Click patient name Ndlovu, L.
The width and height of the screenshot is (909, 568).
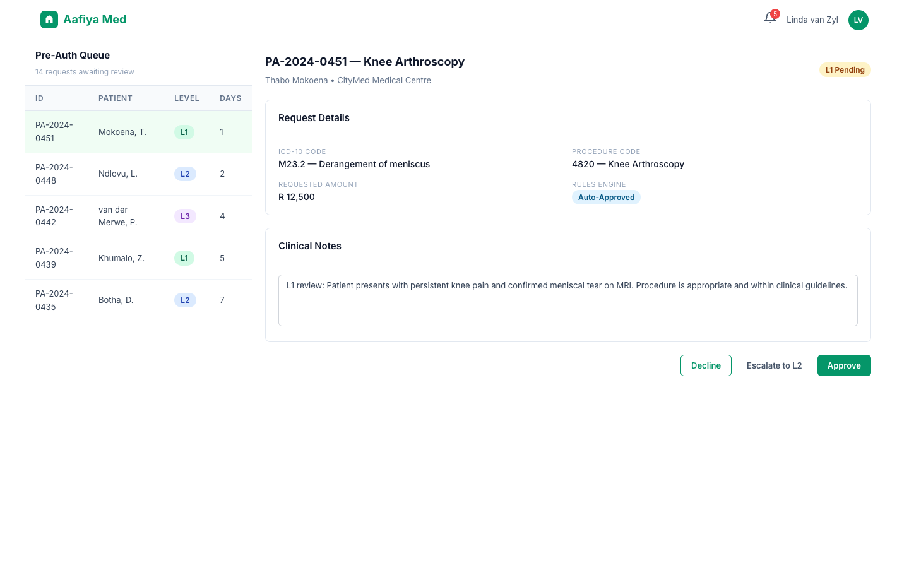[118, 174]
